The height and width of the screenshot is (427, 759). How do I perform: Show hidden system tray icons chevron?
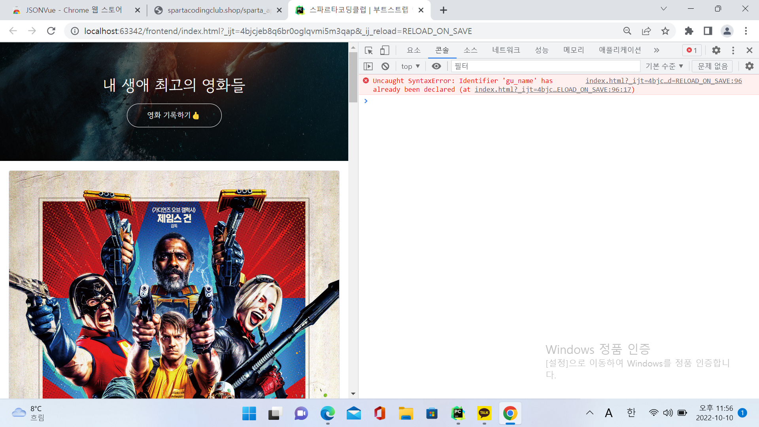click(x=589, y=413)
